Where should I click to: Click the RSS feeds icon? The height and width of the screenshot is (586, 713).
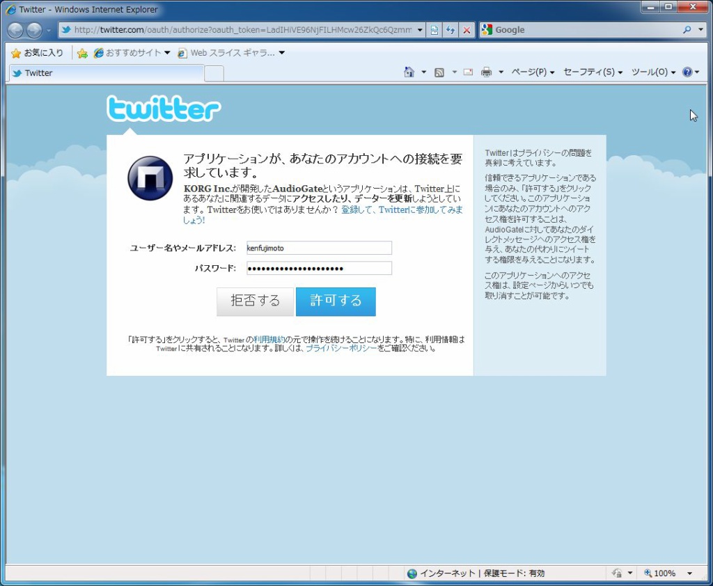439,72
